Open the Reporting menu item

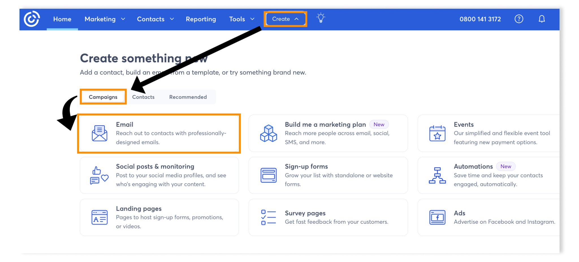click(x=201, y=19)
